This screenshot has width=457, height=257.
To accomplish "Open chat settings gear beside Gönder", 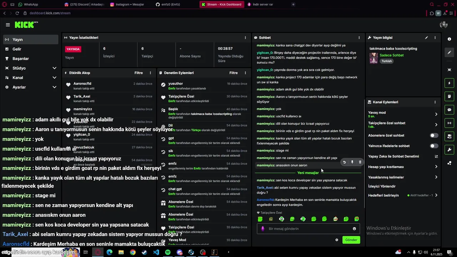I will click(x=336, y=240).
